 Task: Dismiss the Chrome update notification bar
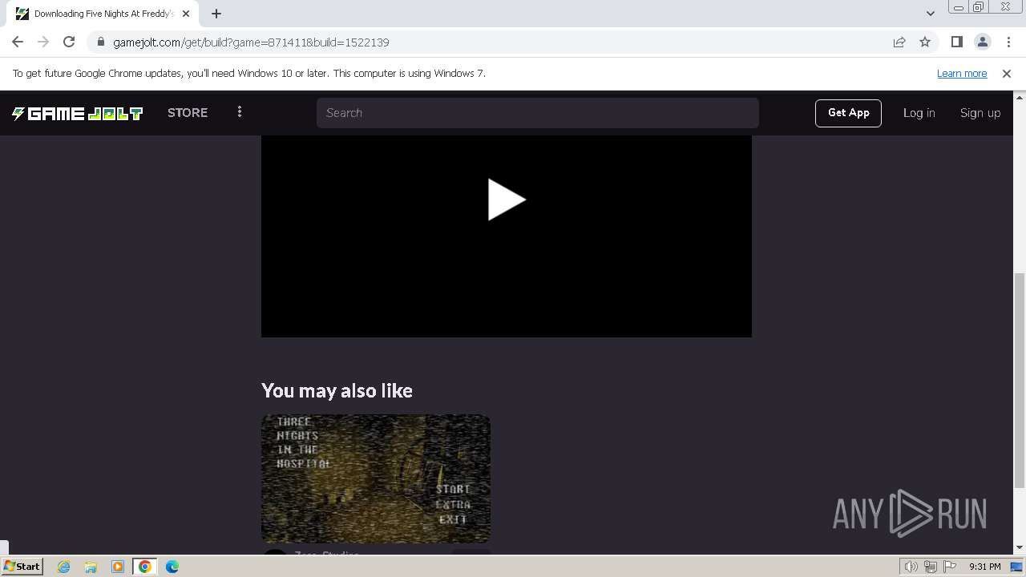[x=1006, y=73]
